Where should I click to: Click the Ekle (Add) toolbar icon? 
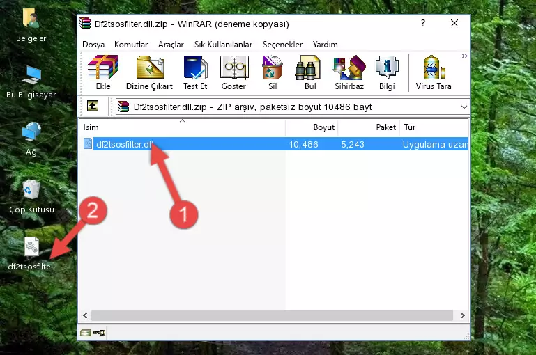click(x=103, y=72)
